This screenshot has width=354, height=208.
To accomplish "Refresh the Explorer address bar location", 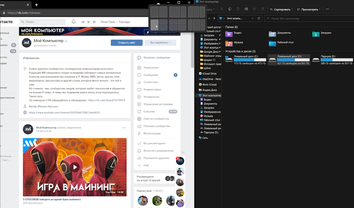I will pos(259,19).
